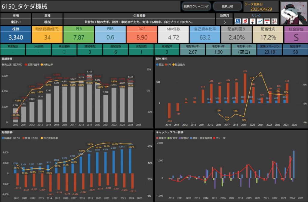Open the red-striped 株式 link icon
This screenshot has width=308, height=202.
(267, 21)
